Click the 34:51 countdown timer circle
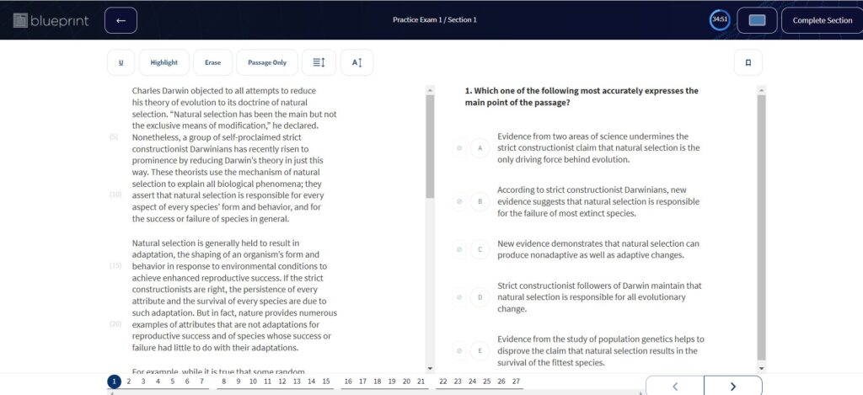 tap(721, 20)
